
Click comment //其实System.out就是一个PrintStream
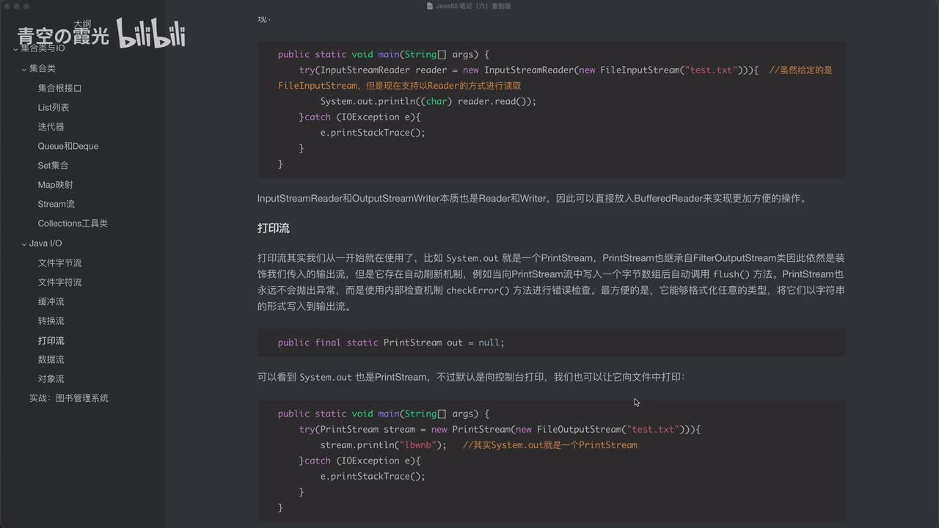550,445
